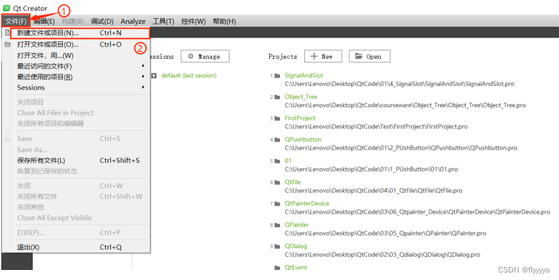Click the new file icon beside 新建文件或项目

pos(7,33)
